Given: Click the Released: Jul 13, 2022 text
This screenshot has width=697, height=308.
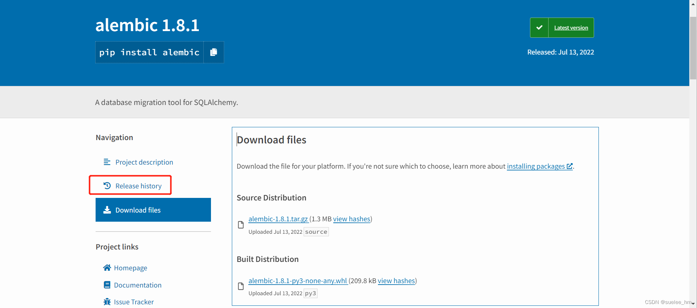Looking at the screenshot, I should (560, 52).
